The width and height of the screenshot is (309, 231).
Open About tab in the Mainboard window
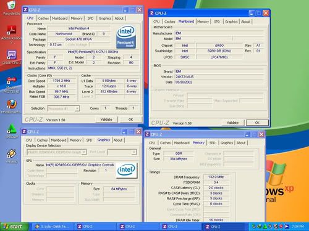(245, 22)
